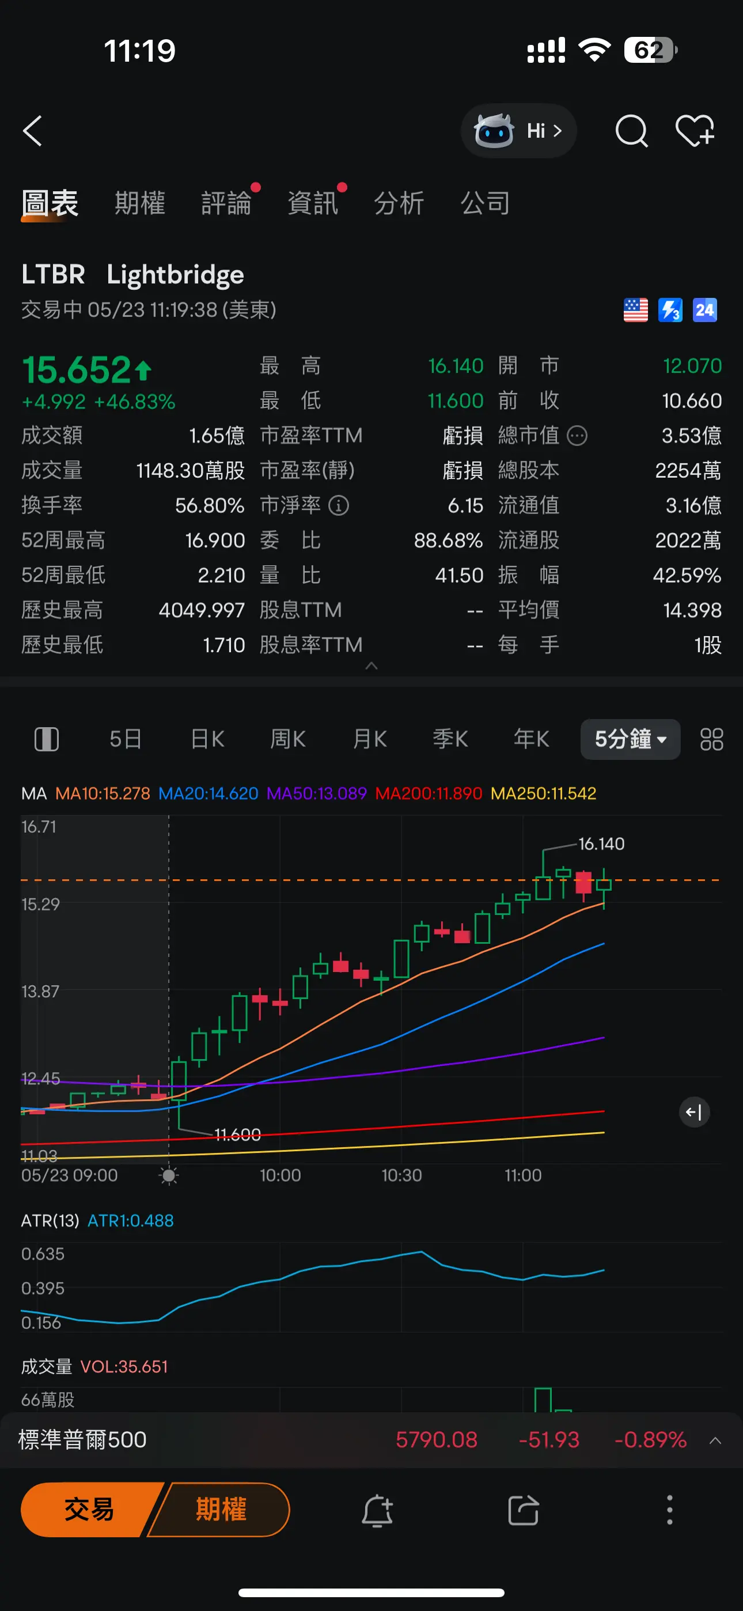Tap the orange 交易 trade button
743x1611 pixels.
point(89,1510)
